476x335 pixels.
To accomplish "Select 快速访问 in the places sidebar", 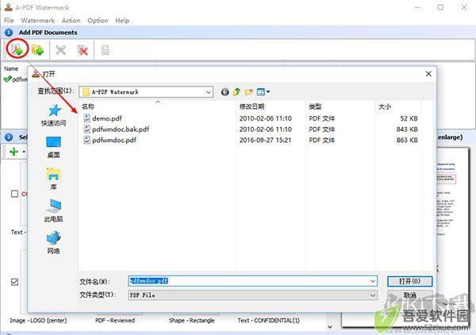I will [x=54, y=115].
